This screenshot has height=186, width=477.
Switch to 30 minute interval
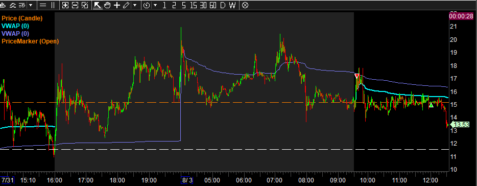click(203, 5)
